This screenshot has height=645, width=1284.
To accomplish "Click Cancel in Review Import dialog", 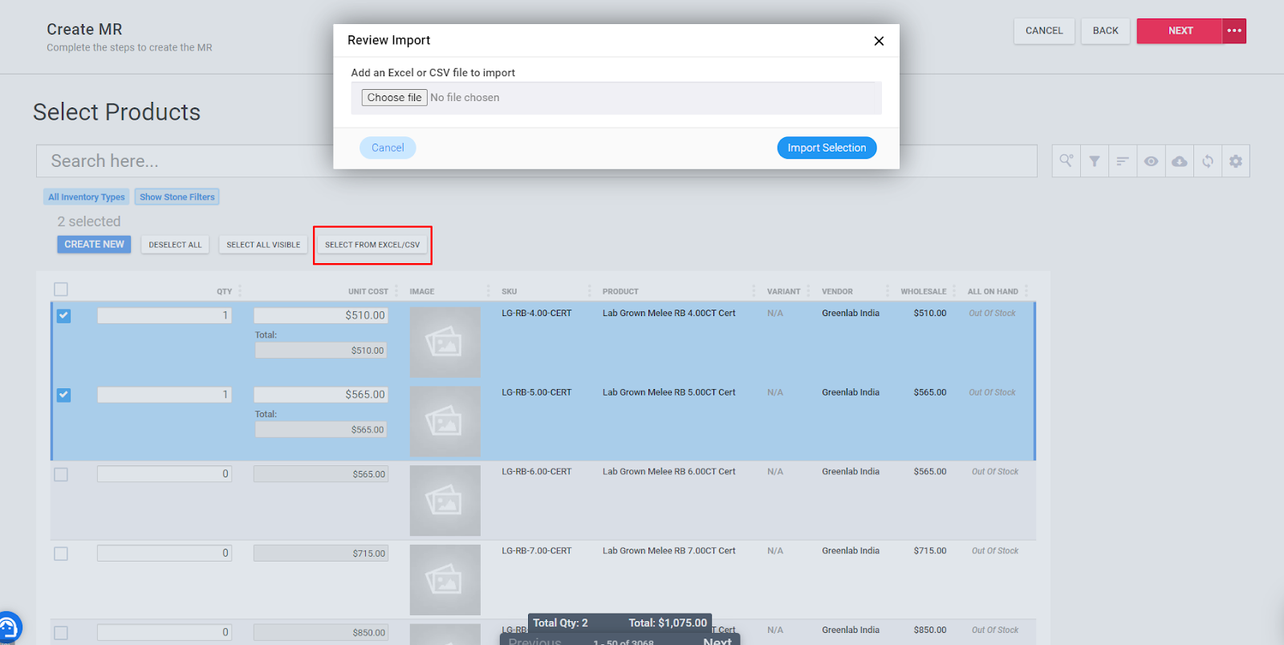I will coord(388,148).
